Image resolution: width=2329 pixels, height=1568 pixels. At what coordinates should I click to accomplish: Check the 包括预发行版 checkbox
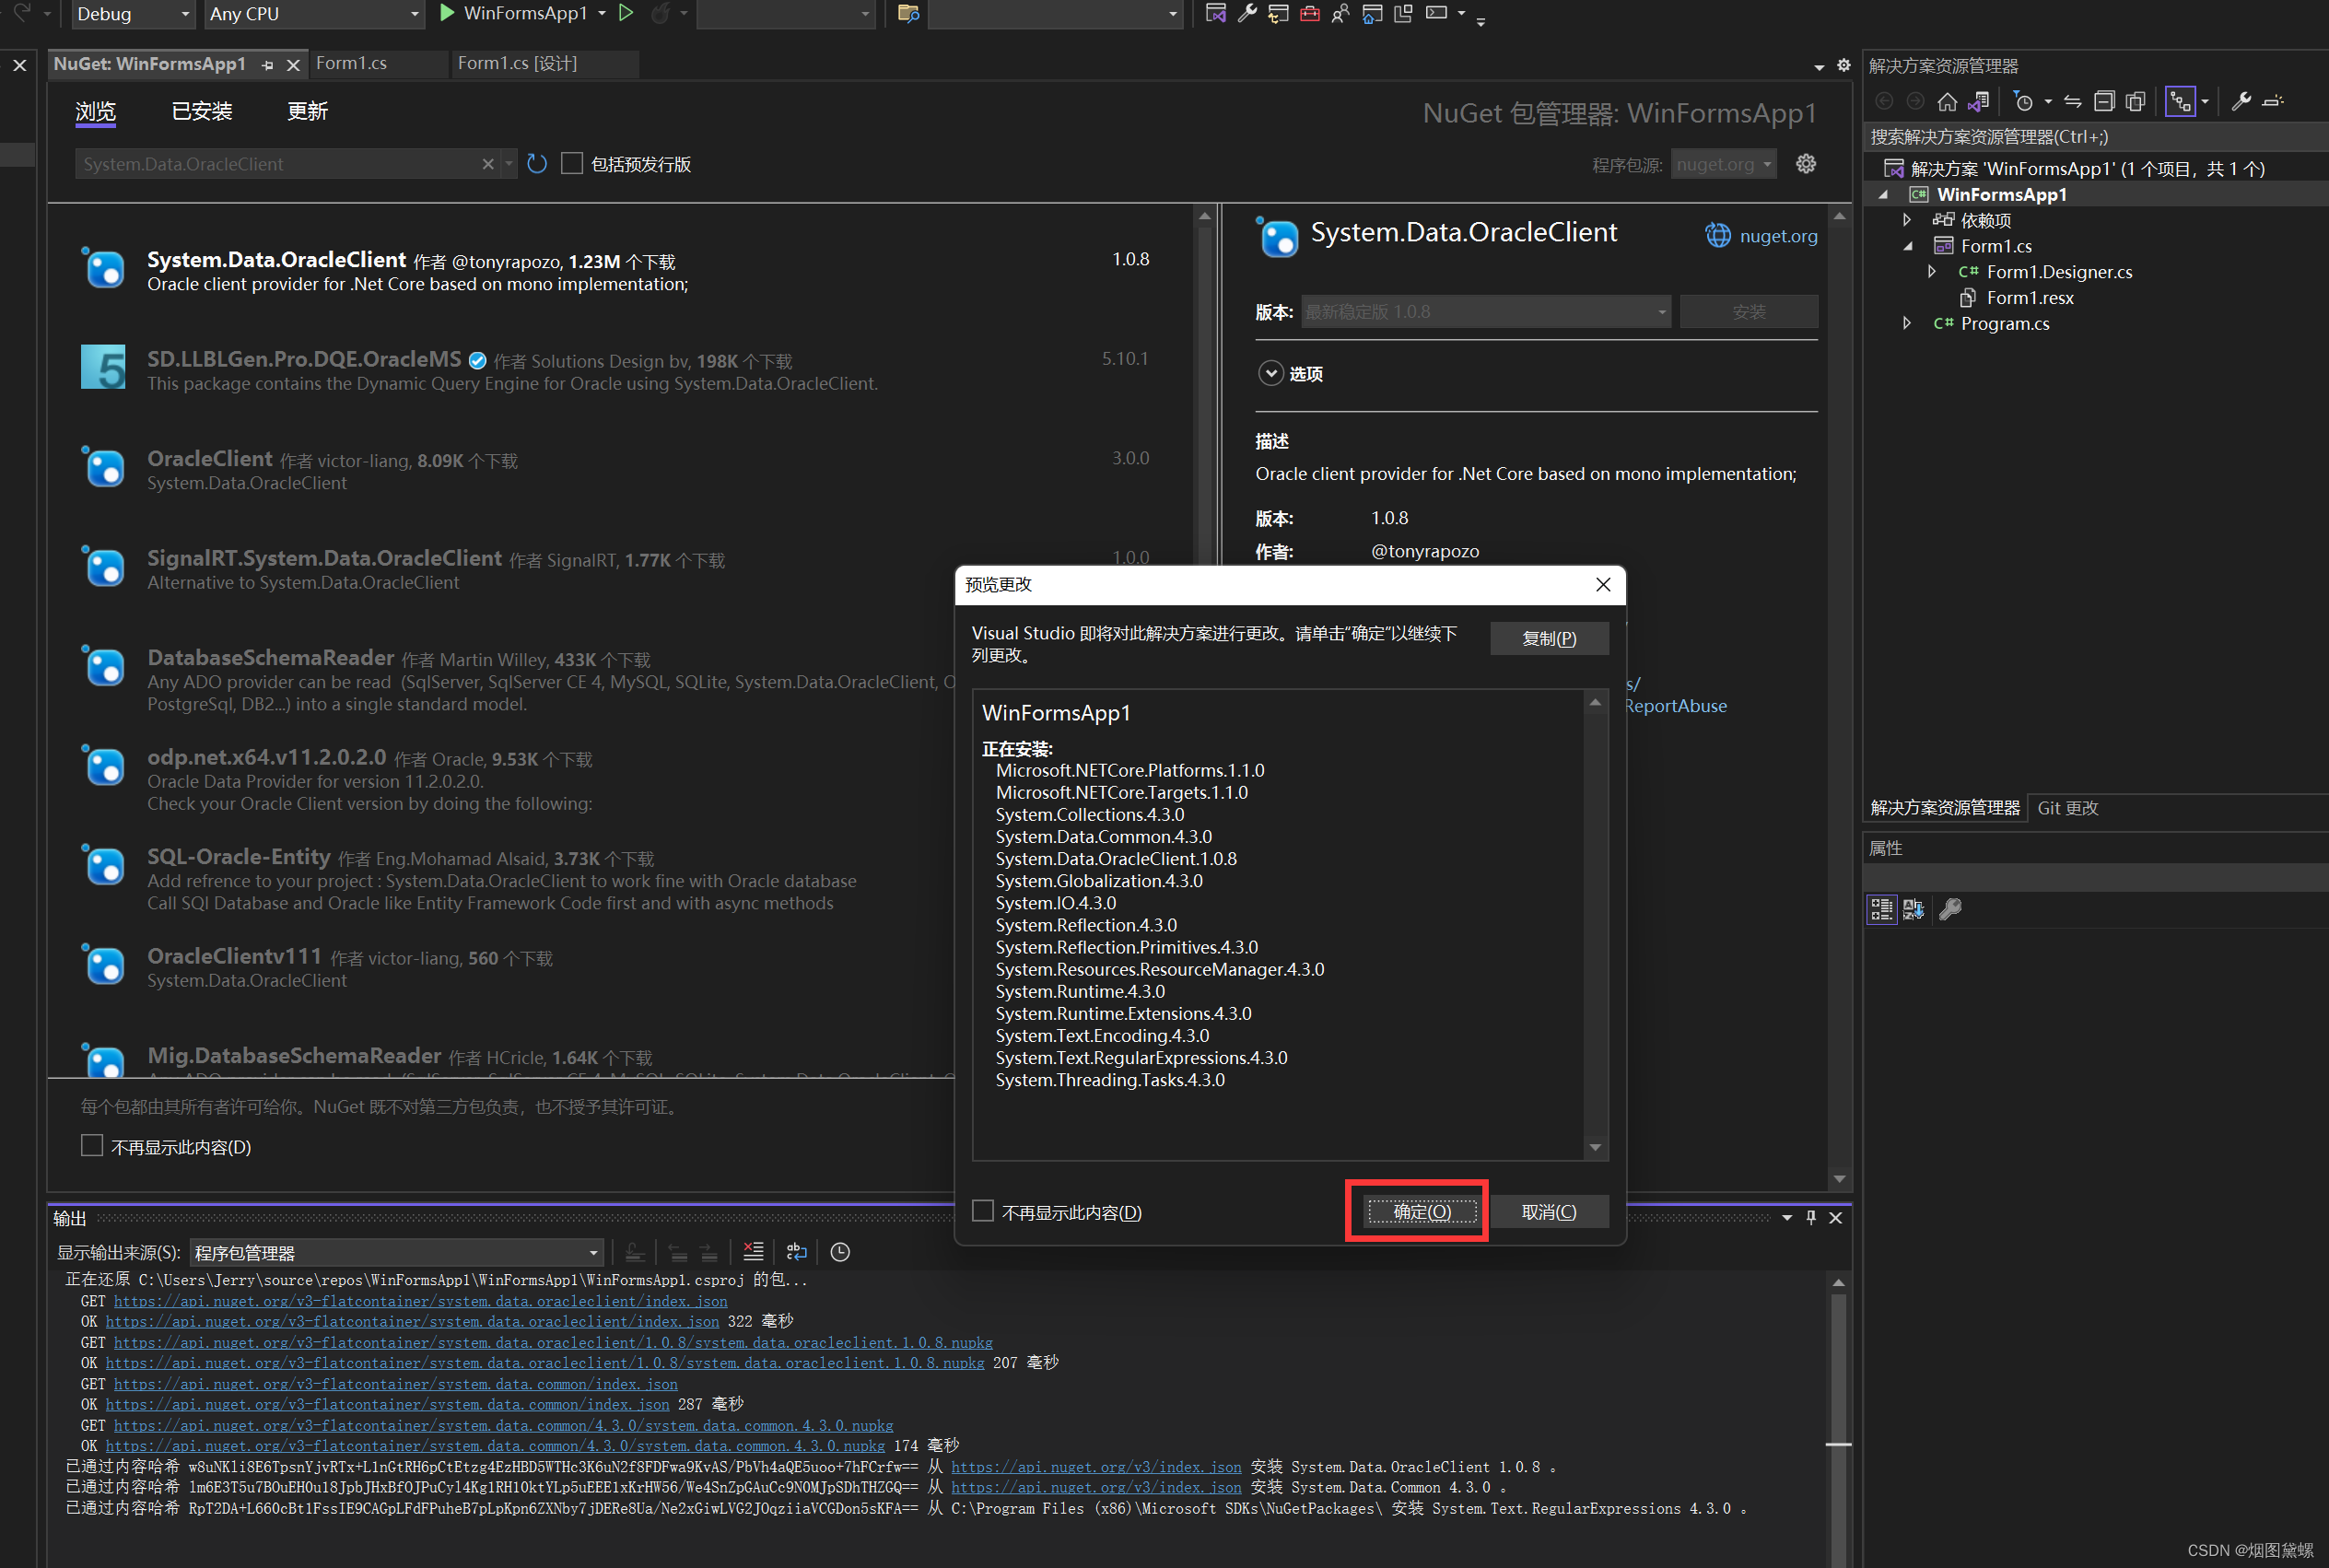pos(572,163)
